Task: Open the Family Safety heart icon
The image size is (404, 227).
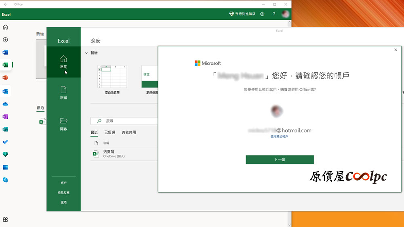Action: pos(5,154)
